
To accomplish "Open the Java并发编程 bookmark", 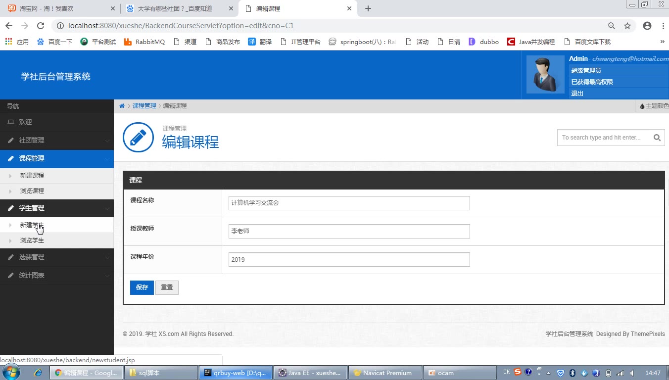I will click(x=531, y=42).
